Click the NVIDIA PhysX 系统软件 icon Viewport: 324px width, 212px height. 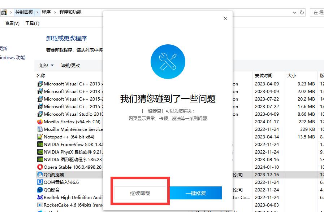40,152
